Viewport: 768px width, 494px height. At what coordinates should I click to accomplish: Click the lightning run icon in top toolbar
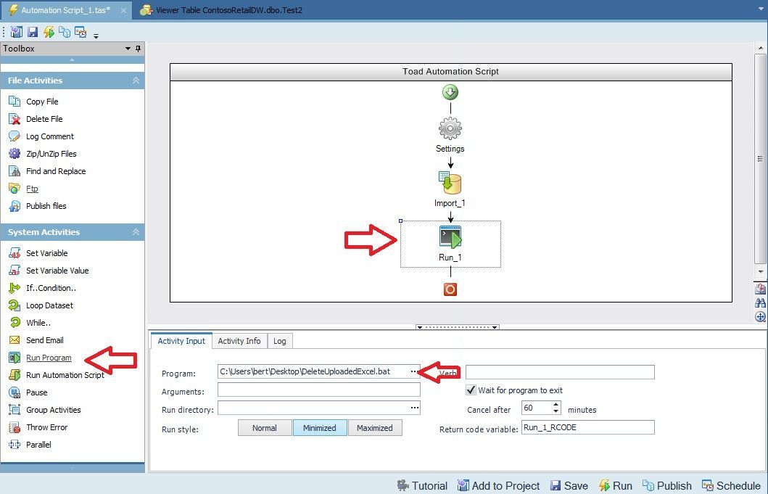click(x=49, y=33)
